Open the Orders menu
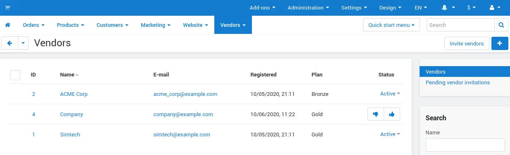This screenshot has width=510, height=155. [34, 25]
